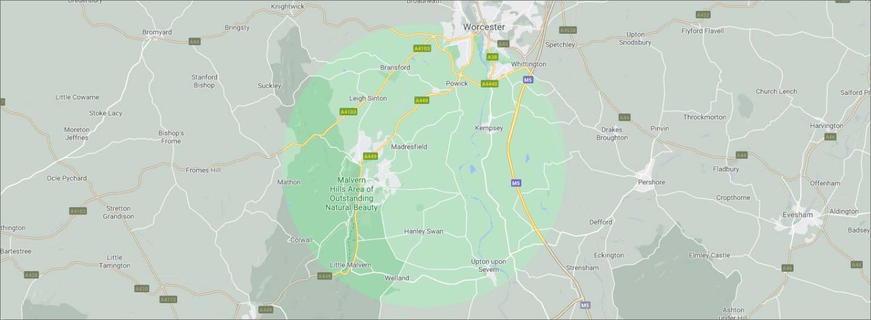
Task: Click the Bromyard town label
Action: [x=157, y=33]
